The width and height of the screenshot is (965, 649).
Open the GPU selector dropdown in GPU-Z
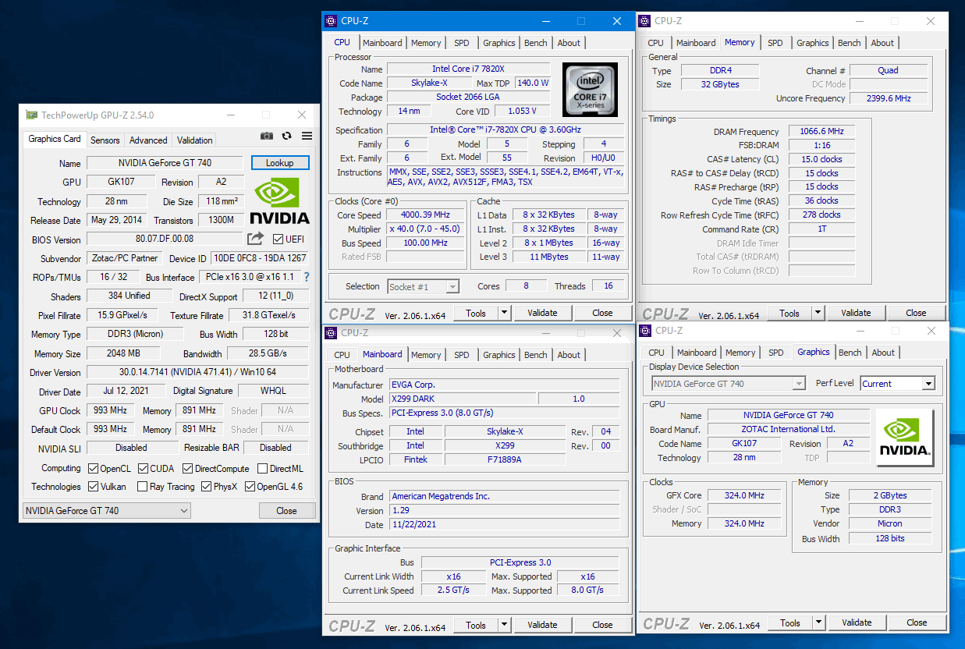(x=107, y=511)
